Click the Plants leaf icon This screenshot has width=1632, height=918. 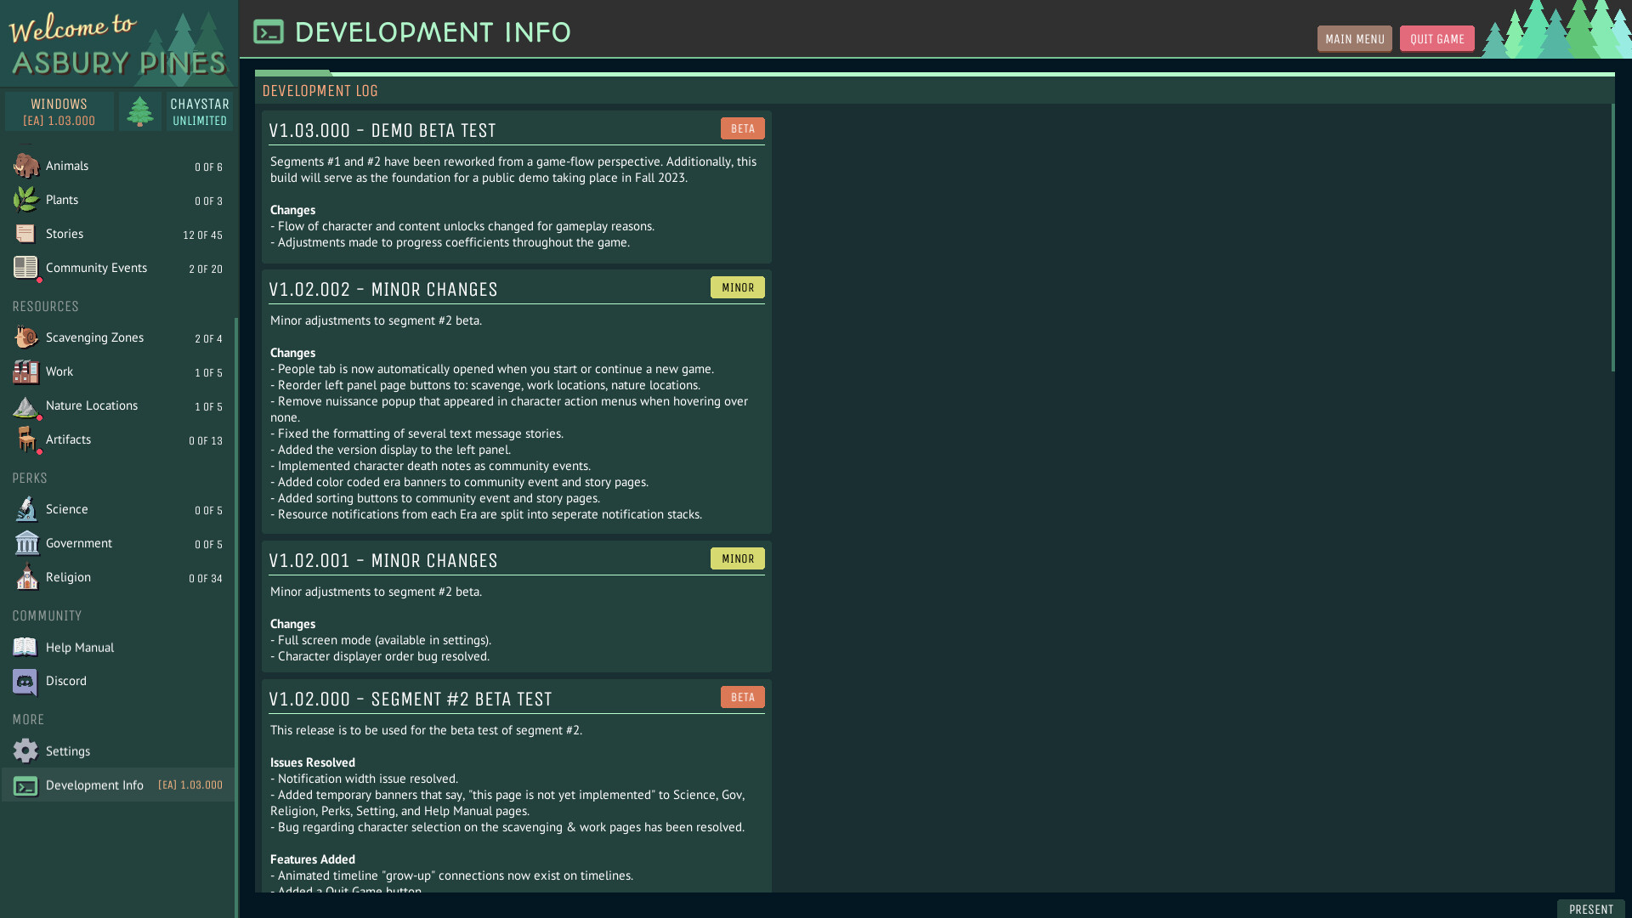tap(25, 200)
